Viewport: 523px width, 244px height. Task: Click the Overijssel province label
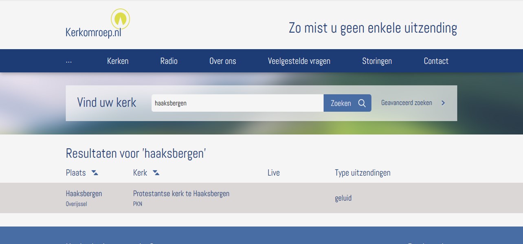tap(77, 204)
